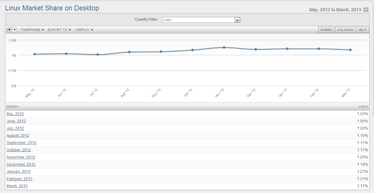Sort by the MONTH column header

coord(13,107)
